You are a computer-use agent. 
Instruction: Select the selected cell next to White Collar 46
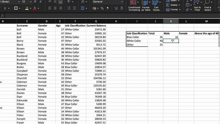(171, 41)
